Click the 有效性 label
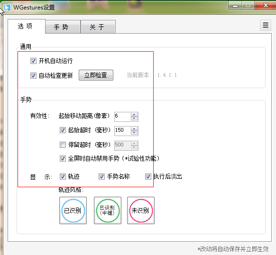Image resolution: width=276 pixels, height=255 pixels. pyautogui.click(x=40, y=116)
